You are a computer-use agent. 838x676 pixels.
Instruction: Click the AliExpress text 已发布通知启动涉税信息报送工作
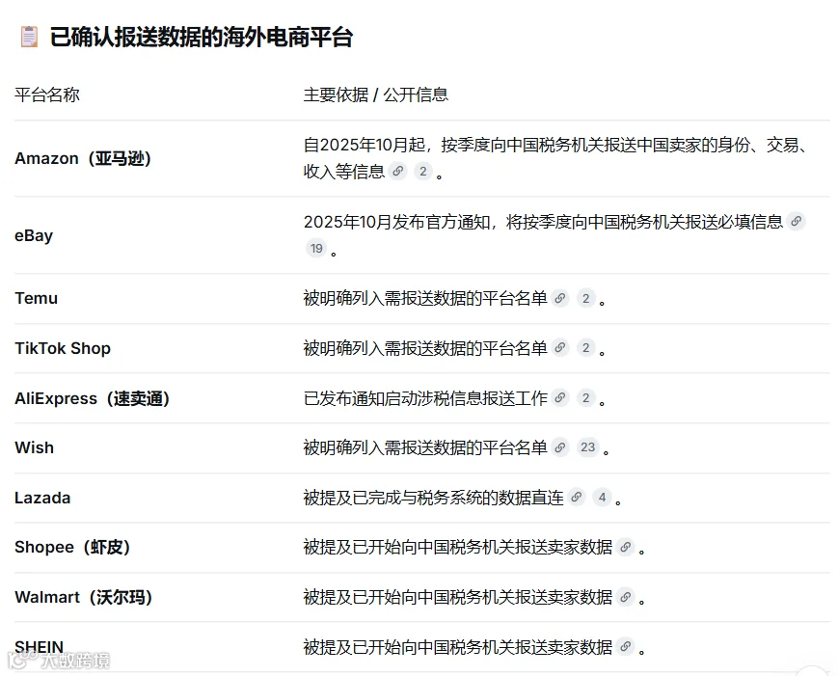[x=425, y=398]
